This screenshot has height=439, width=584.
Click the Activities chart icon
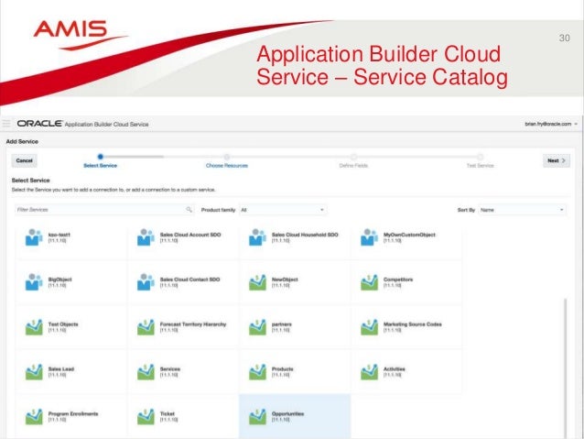tap(369, 372)
